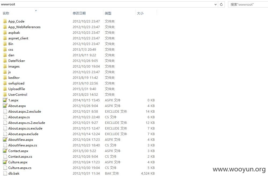Viewport: 268px width, 177px height.
Task: Select the About.aspx.exclude file name
Action: point(23,134)
